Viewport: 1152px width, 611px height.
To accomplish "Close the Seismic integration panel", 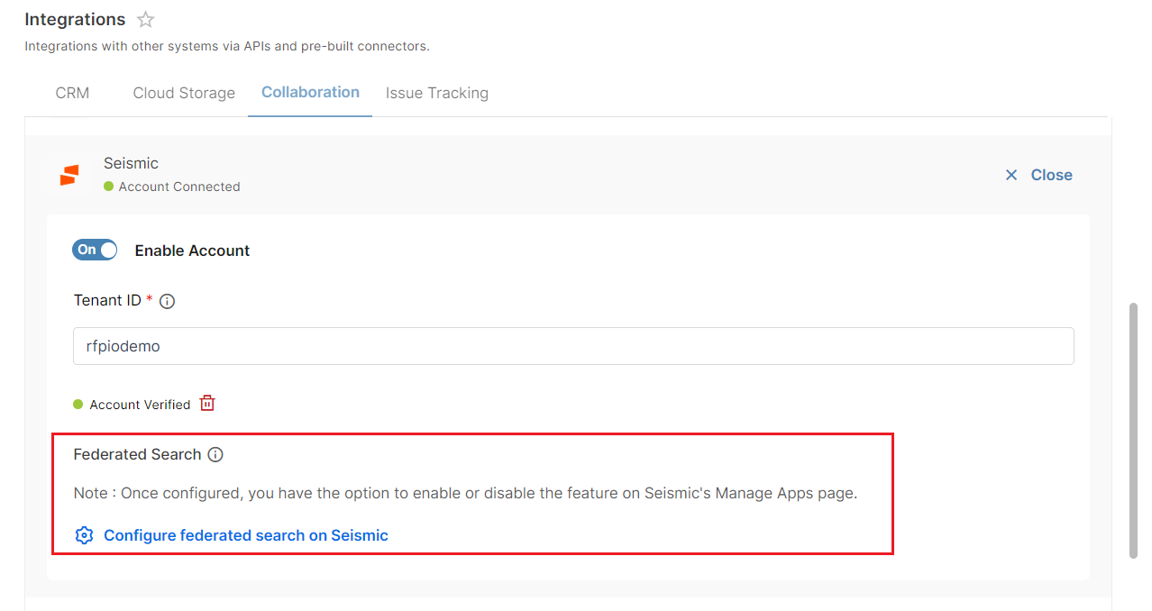I will [1038, 175].
